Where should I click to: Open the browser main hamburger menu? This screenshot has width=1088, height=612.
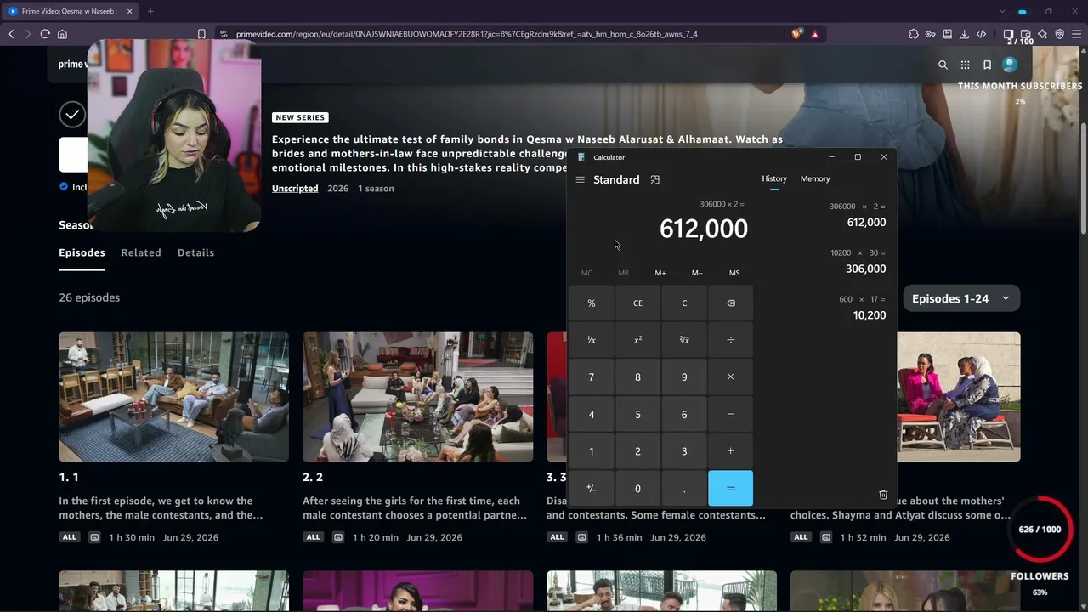click(1077, 34)
